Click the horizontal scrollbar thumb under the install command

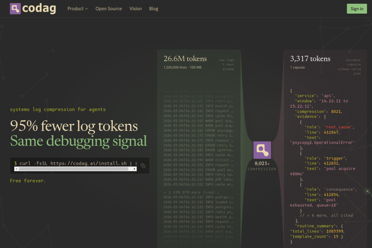(74, 169)
